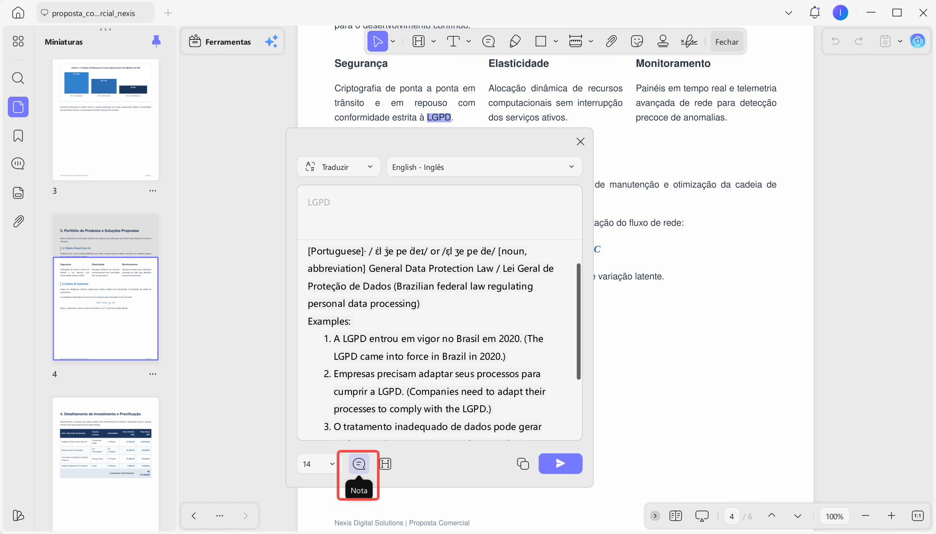Zoom in with plus button

891,516
